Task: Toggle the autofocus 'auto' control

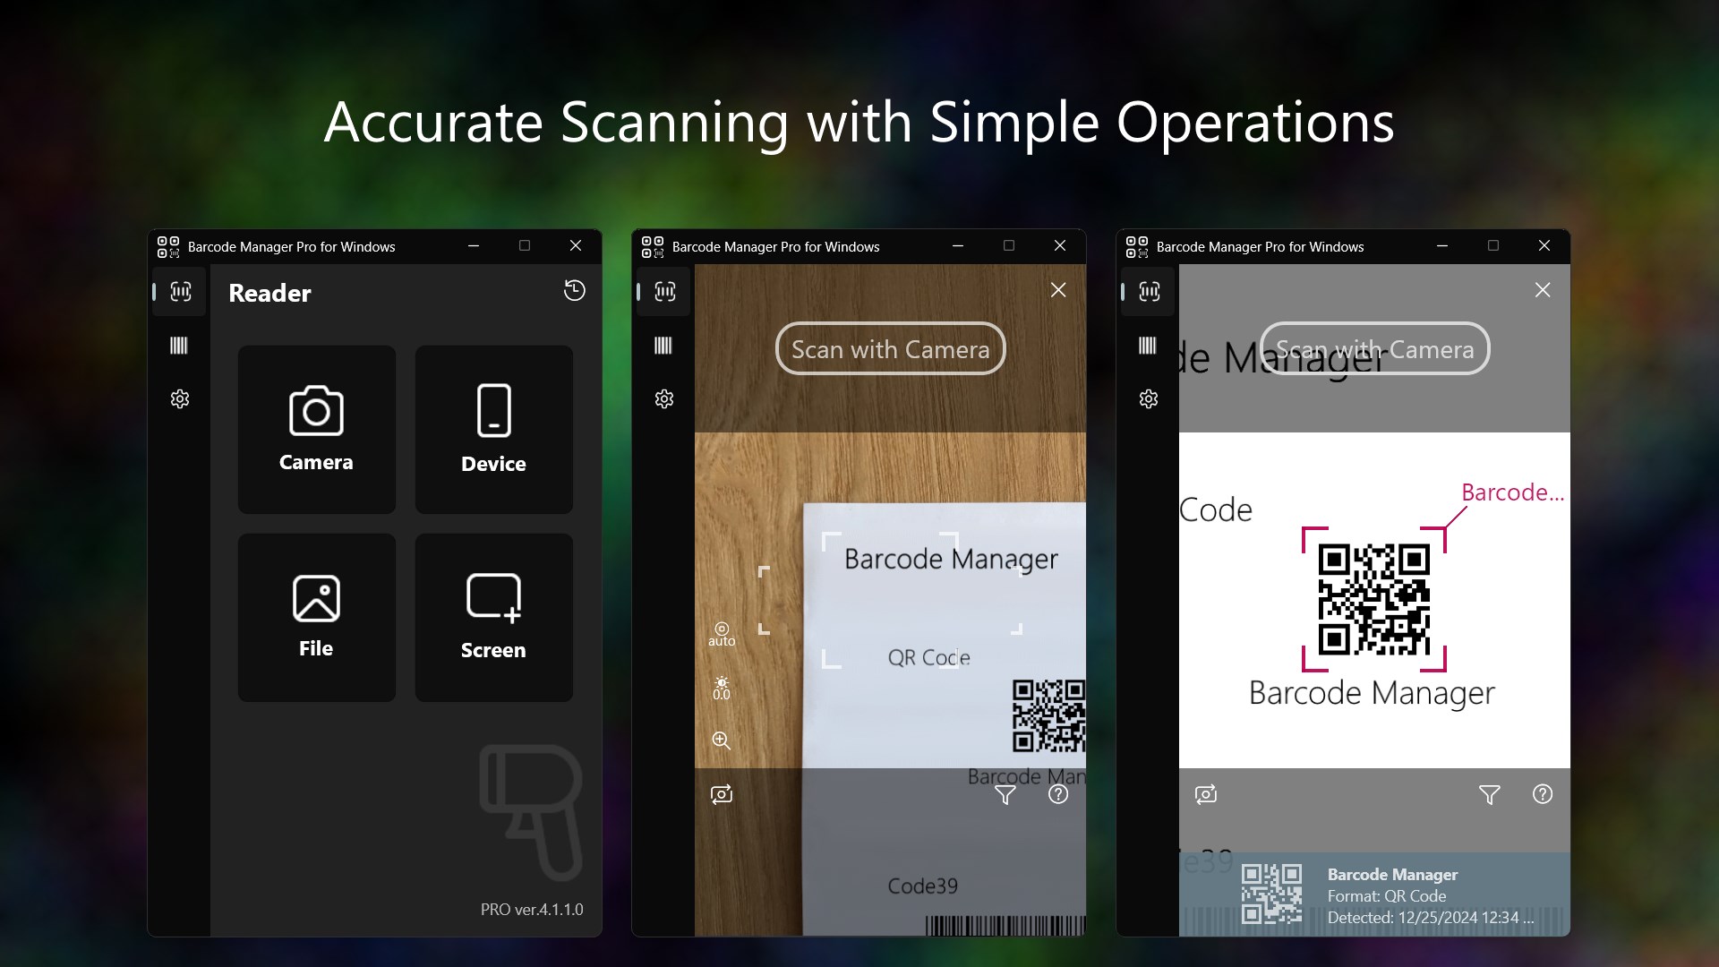Action: (x=722, y=633)
